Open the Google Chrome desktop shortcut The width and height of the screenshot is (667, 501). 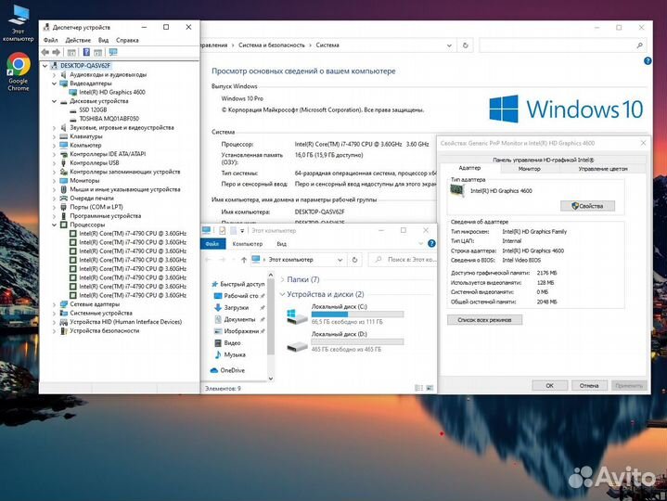19,71
